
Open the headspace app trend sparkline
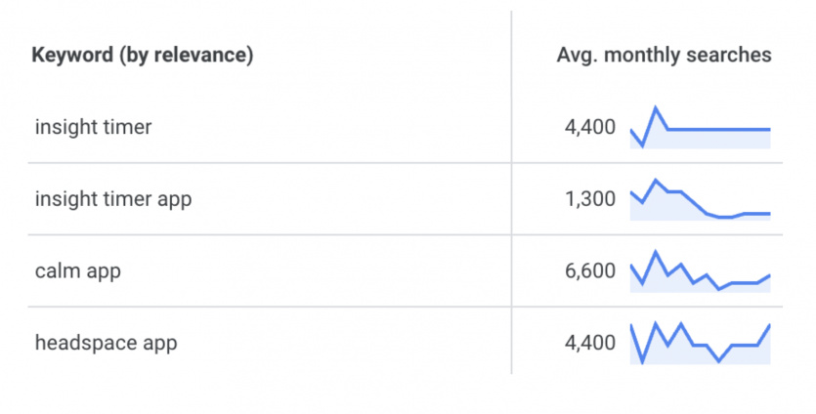(701, 344)
